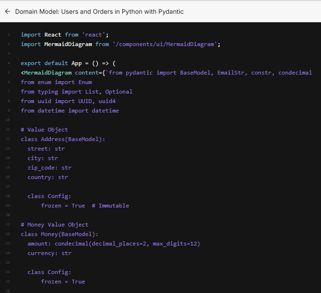Click the title Domain Model: Users and Orders
The image size is (321, 293).
(99, 12)
